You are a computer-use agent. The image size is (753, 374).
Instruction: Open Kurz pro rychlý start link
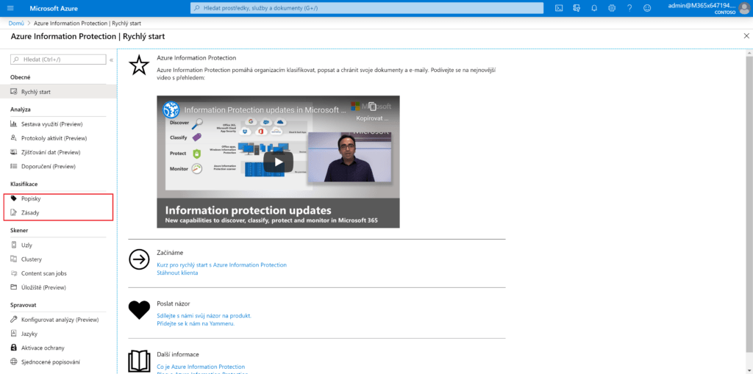(221, 265)
